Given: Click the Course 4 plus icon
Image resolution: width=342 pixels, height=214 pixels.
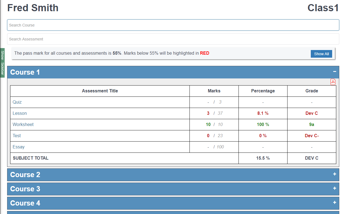Looking at the screenshot, I should coord(335,203).
